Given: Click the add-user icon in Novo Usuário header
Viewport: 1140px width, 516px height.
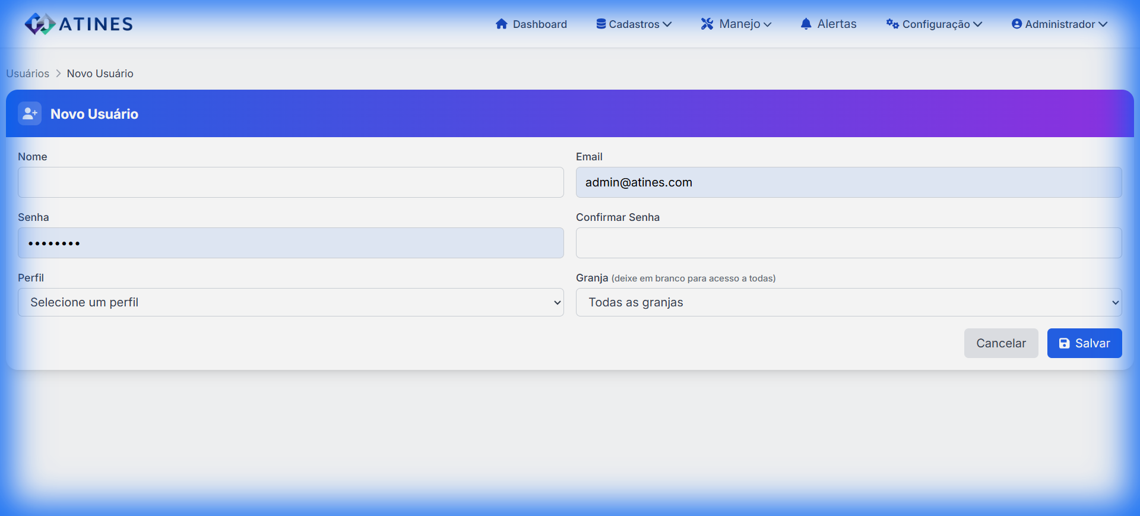Looking at the screenshot, I should pyautogui.click(x=30, y=113).
